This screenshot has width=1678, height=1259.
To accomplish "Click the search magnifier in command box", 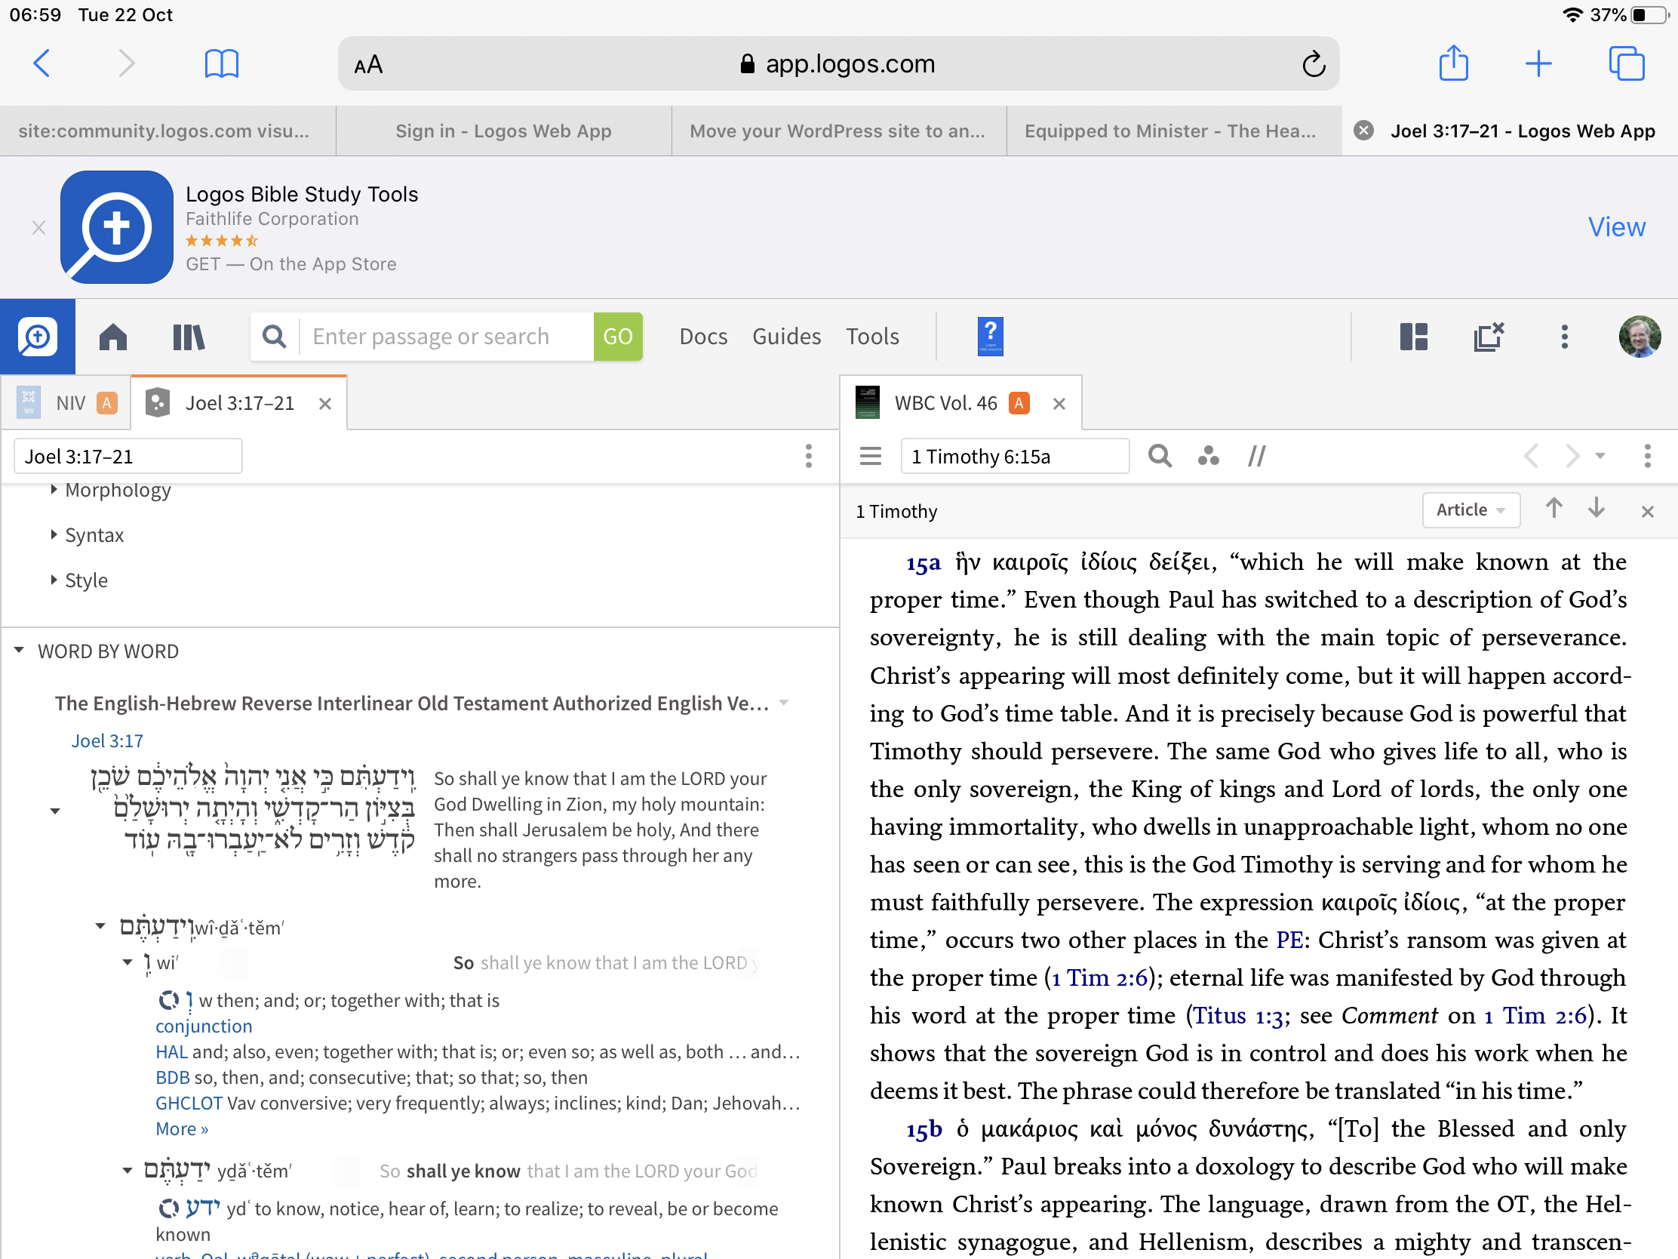I will 275,336.
